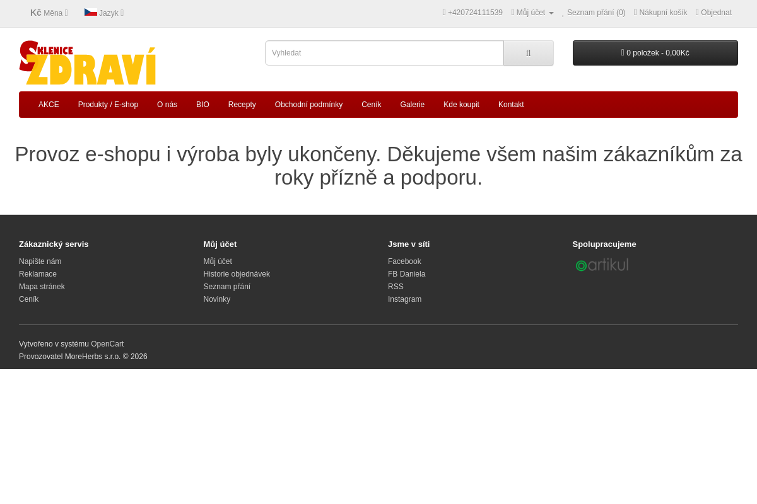Viewport: 757px width, 504px height.
Task: Open Nákupní košík link
Action: point(660,13)
